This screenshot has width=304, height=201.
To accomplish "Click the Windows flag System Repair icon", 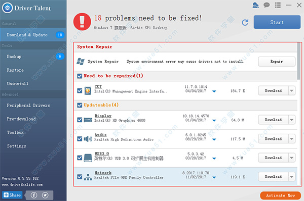I will click(81, 62).
